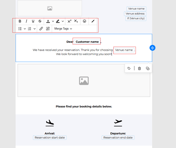Open the emoji picker
The image size is (176, 148).
tap(84, 21)
